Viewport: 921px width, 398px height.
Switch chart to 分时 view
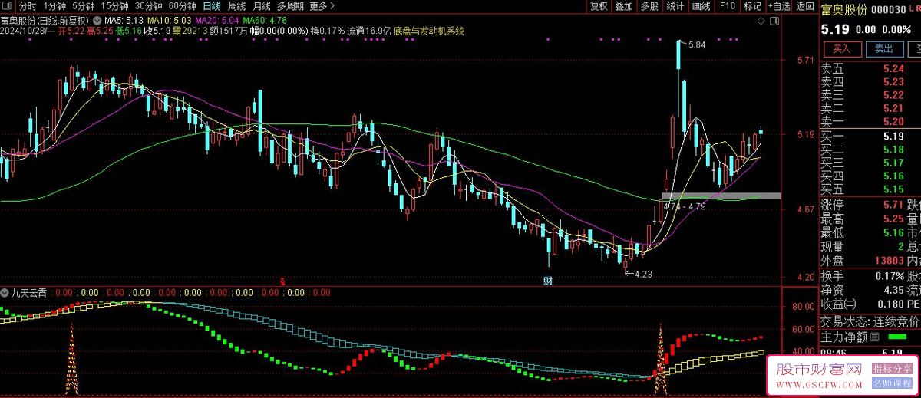click(28, 6)
